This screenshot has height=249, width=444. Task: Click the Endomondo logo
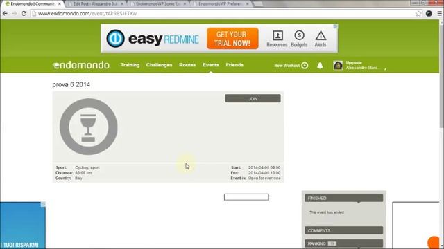pyautogui.click(x=81, y=65)
